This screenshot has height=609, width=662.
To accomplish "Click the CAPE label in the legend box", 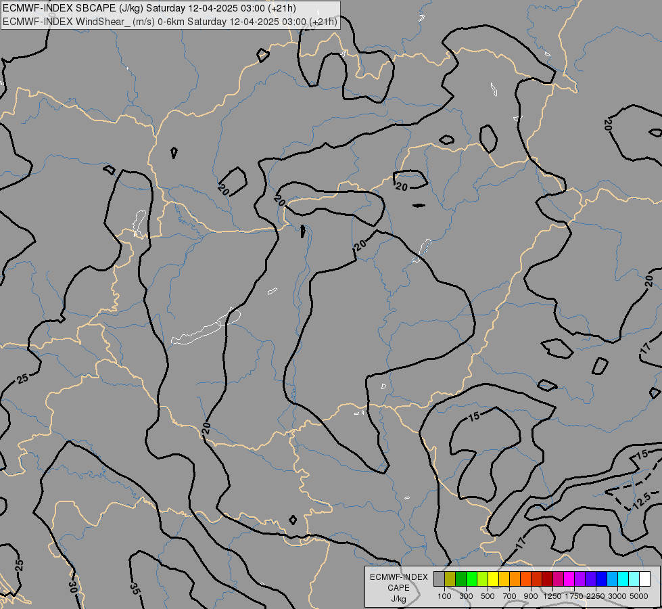I will pyautogui.click(x=398, y=588).
